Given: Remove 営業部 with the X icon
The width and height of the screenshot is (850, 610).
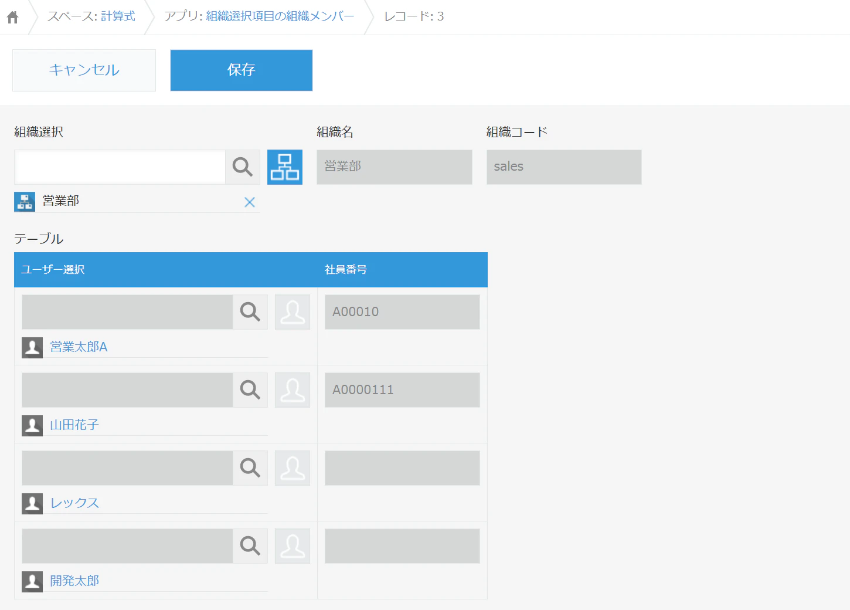Looking at the screenshot, I should (250, 202).
